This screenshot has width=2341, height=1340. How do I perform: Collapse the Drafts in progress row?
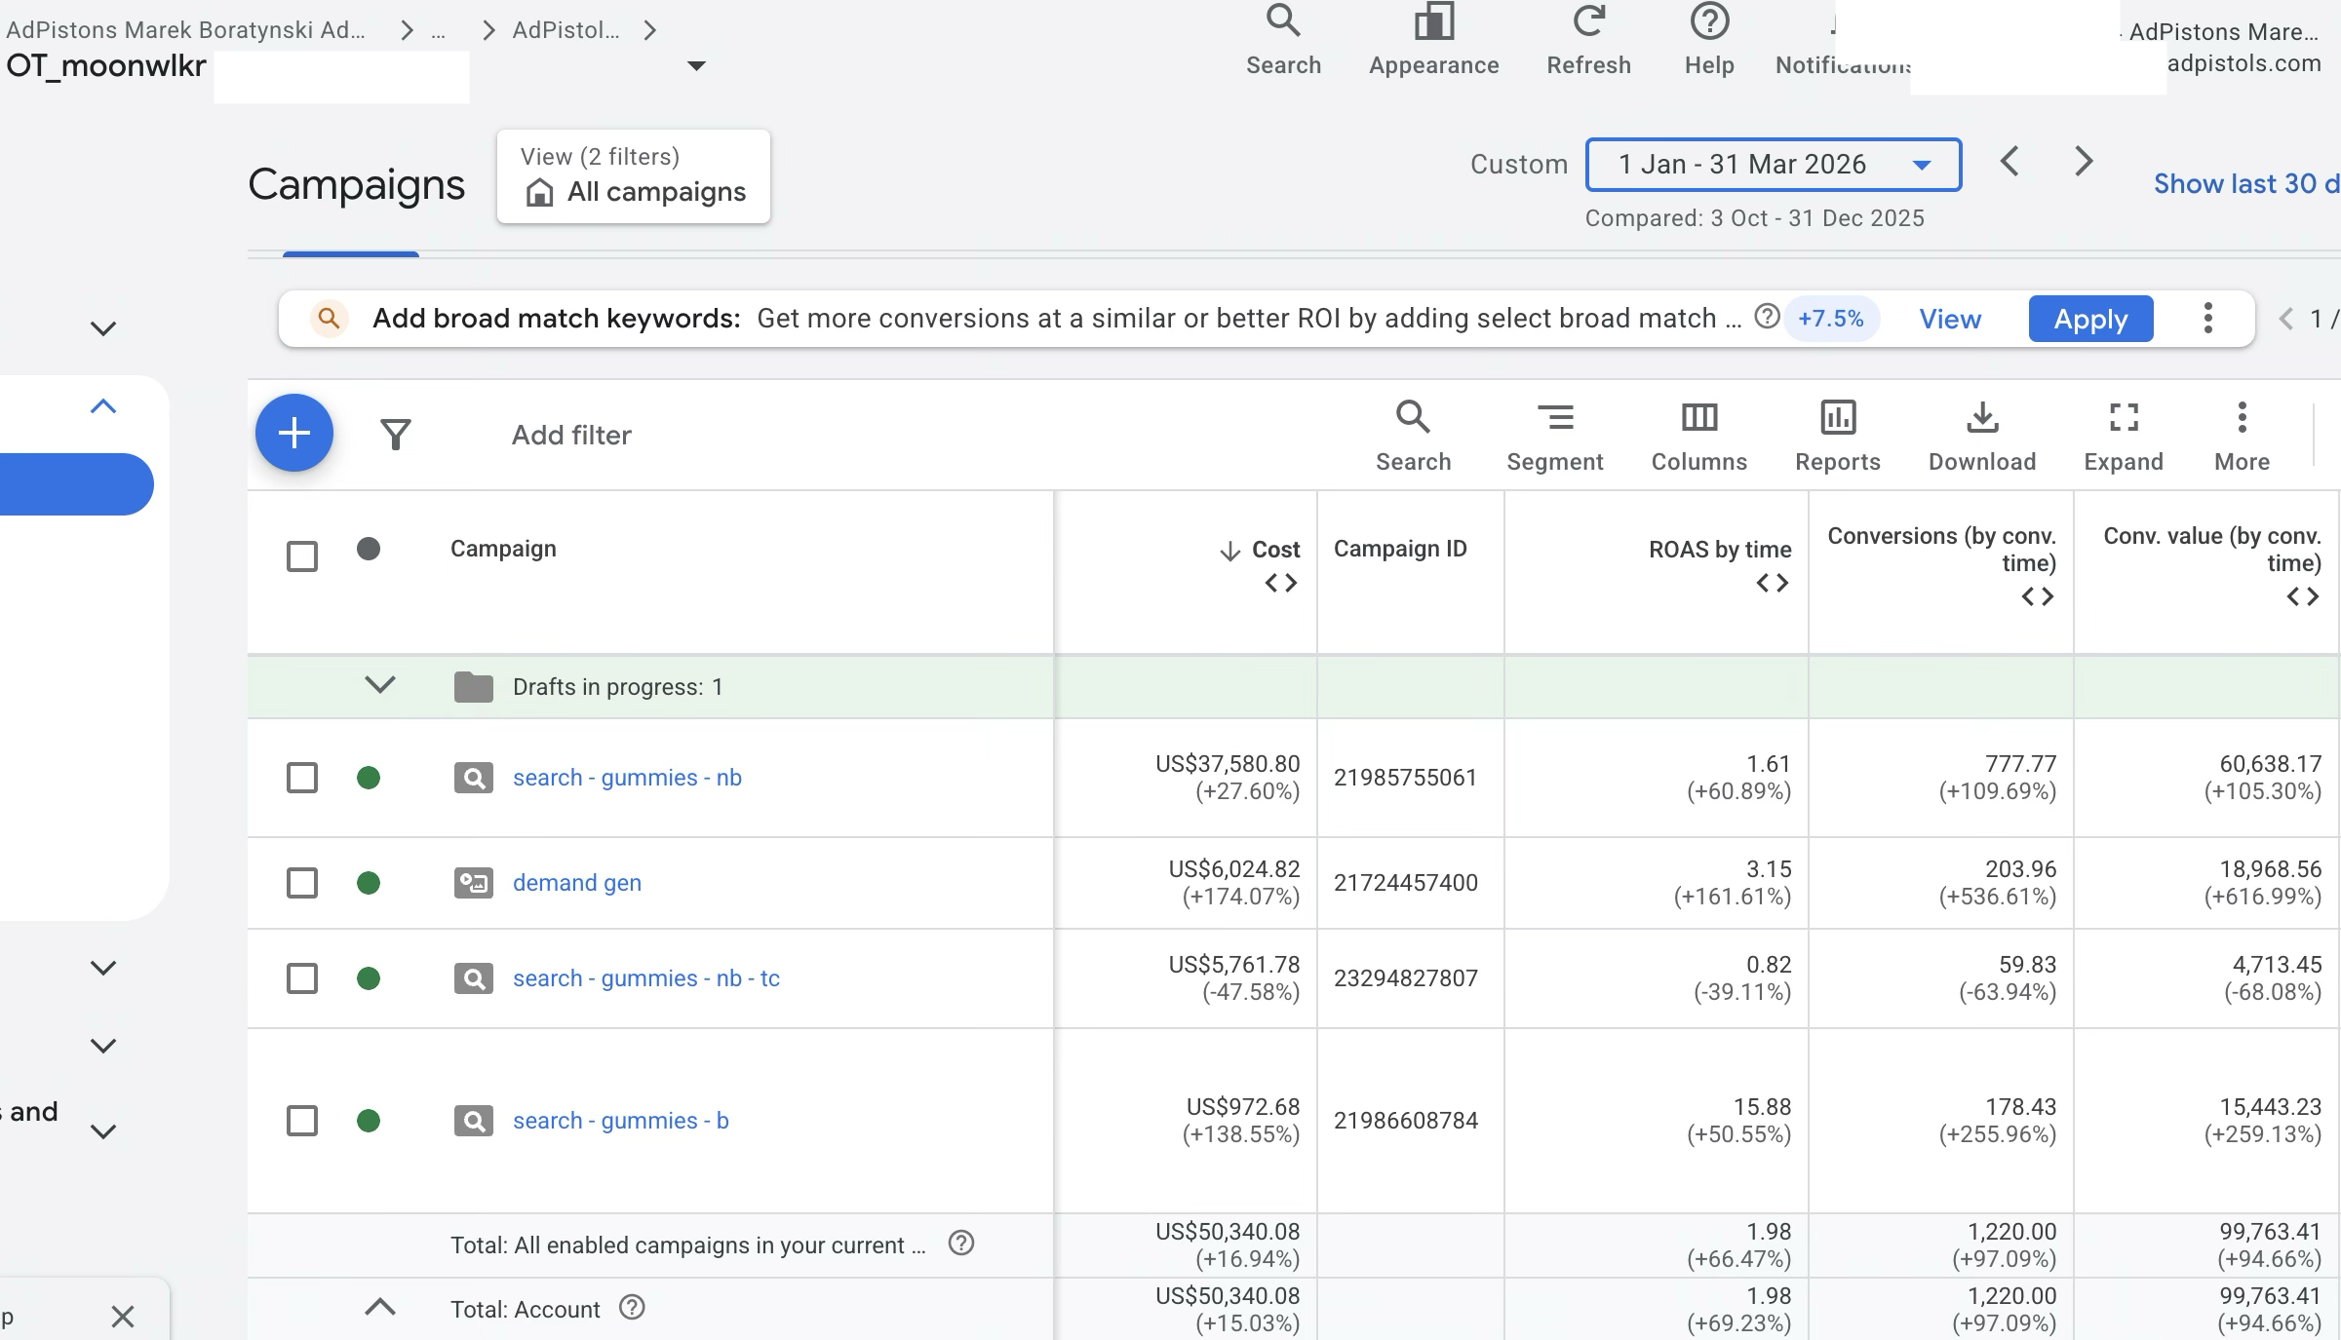click(380, 684)
